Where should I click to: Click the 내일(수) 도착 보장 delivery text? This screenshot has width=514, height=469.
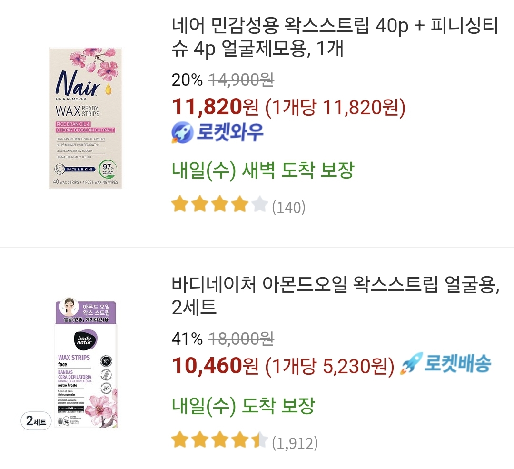(243, 406)
